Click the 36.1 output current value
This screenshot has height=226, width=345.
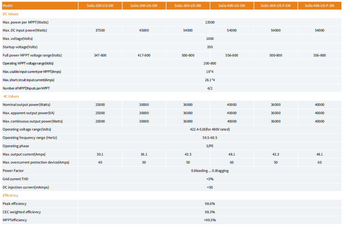[144, 154]
